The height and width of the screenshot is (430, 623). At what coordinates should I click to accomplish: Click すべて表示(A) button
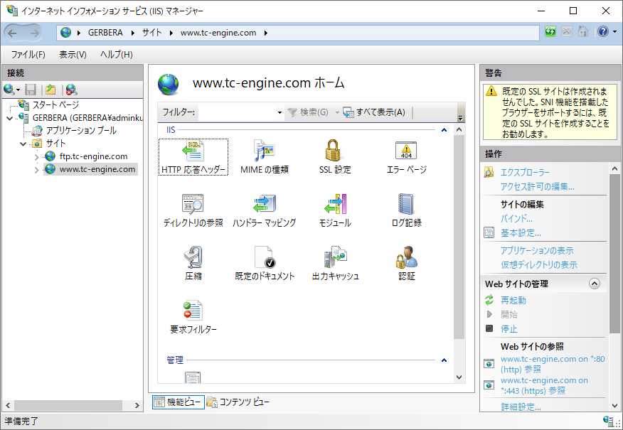[x=374, y=112]
